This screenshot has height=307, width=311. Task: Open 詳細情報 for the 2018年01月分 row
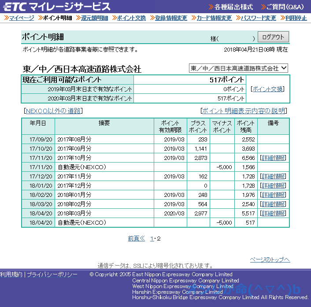pos(273,195)
